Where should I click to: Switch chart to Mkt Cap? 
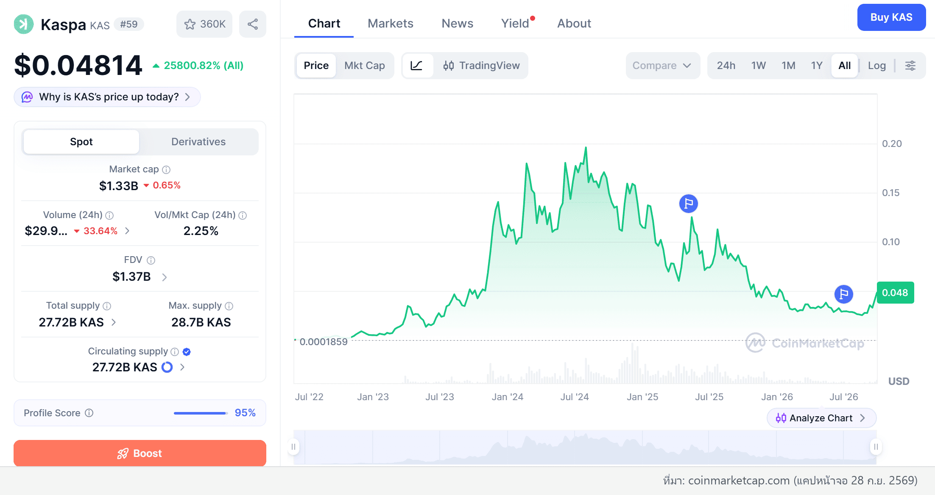click(365, 66)
